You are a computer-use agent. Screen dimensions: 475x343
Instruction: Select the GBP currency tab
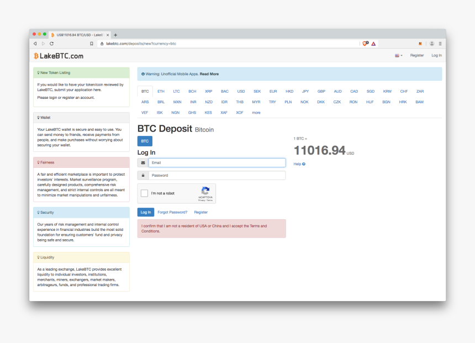321,92
